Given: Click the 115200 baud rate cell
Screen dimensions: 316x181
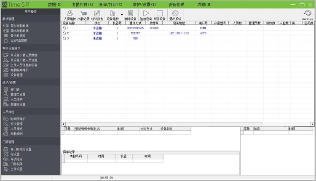Looking at the screenshot, I should [154, 28].
